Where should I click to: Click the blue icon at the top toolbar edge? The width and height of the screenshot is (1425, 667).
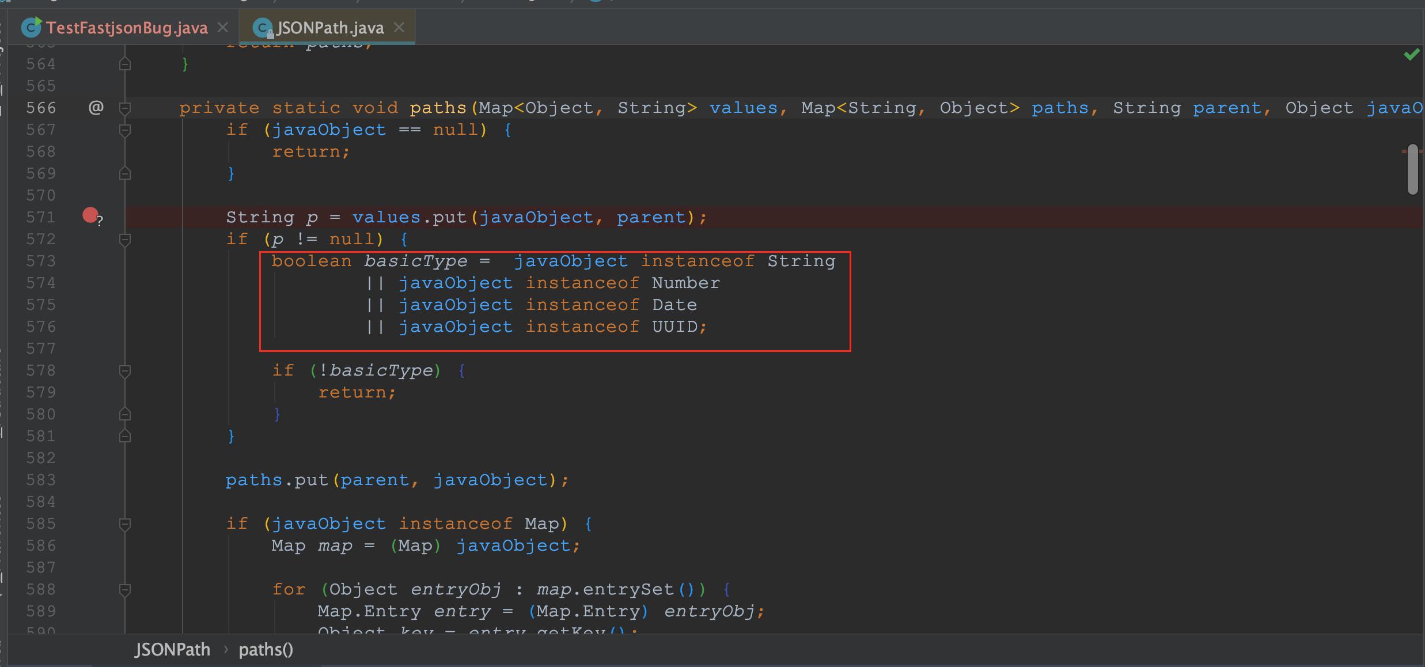pyautogui.click(x=596, y=2)
